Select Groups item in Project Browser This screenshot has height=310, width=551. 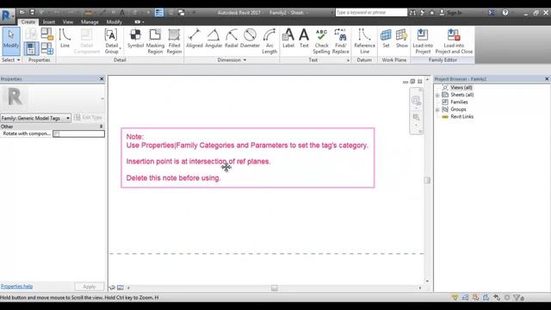click(x=458, y=109)
